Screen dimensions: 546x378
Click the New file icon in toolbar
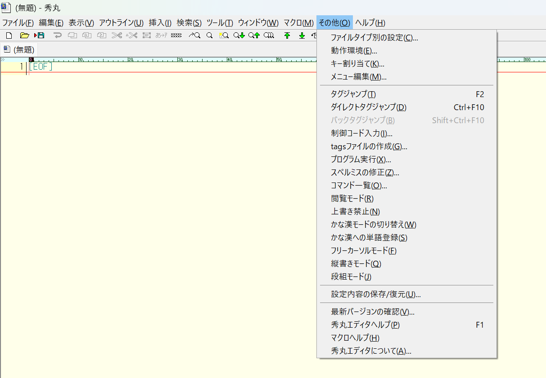9,36
